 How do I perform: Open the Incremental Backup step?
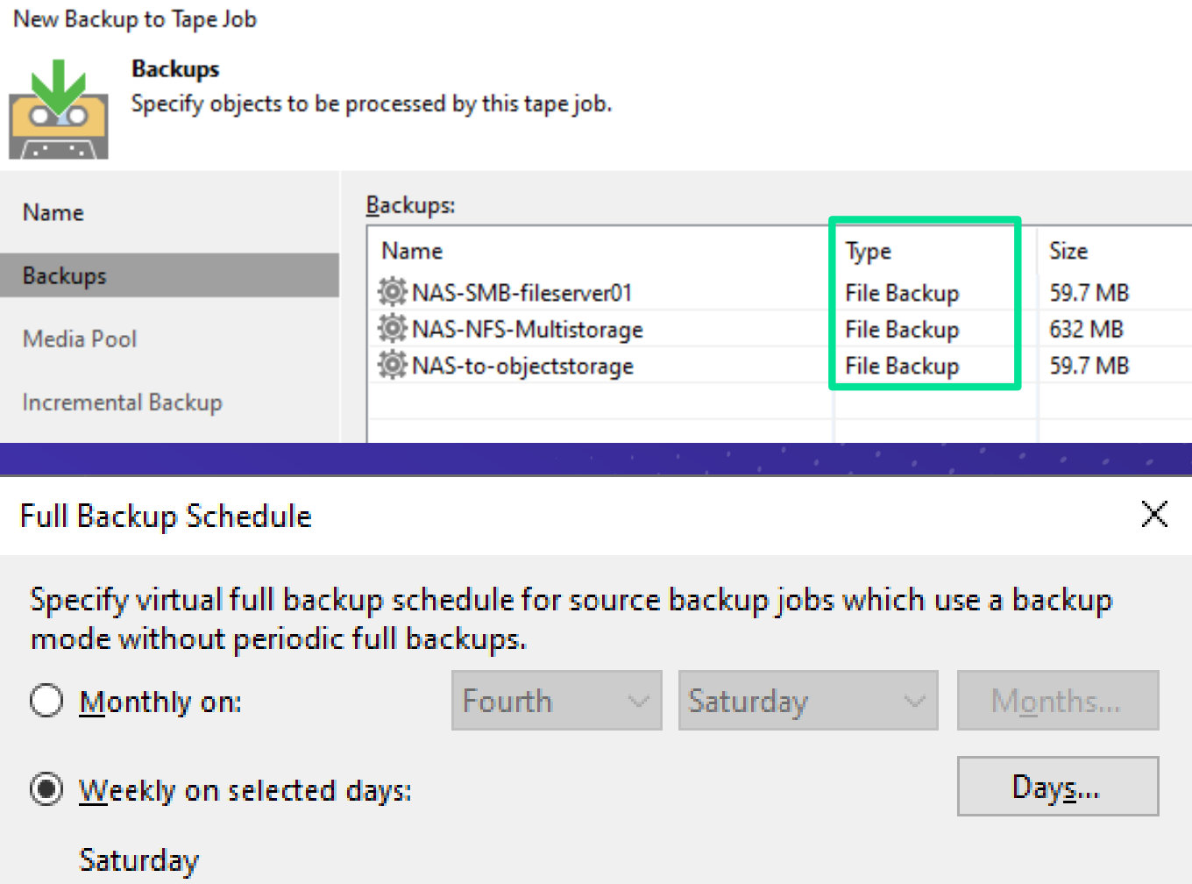pos(122,403)
